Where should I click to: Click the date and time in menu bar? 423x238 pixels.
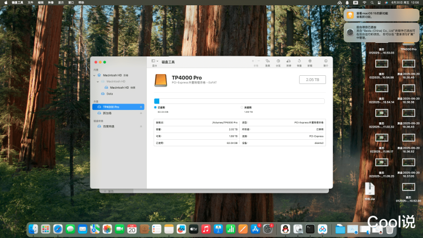pos(405,2)
